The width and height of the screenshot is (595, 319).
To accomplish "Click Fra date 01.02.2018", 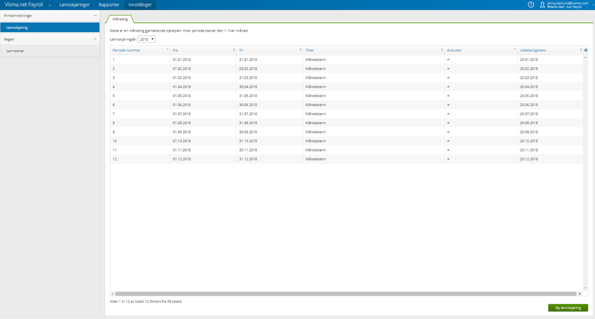I will [x=182, y=69].
